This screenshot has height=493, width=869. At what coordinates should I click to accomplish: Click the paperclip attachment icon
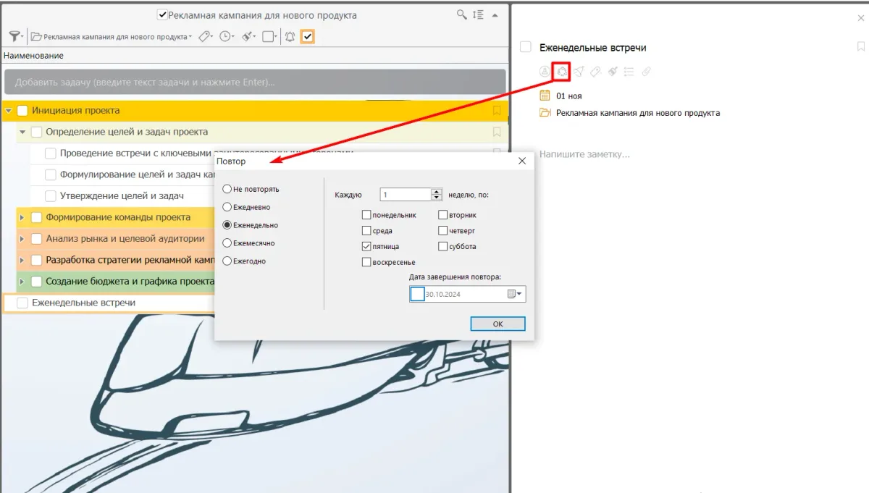pyautogui.click(x=647, y=71)
